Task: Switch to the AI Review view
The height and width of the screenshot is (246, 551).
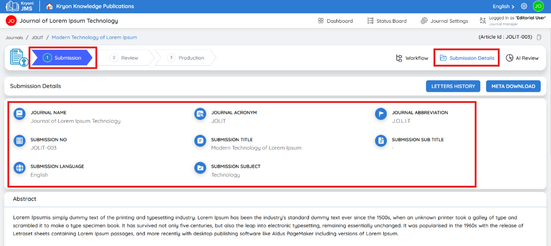Action: coord(522,58)
